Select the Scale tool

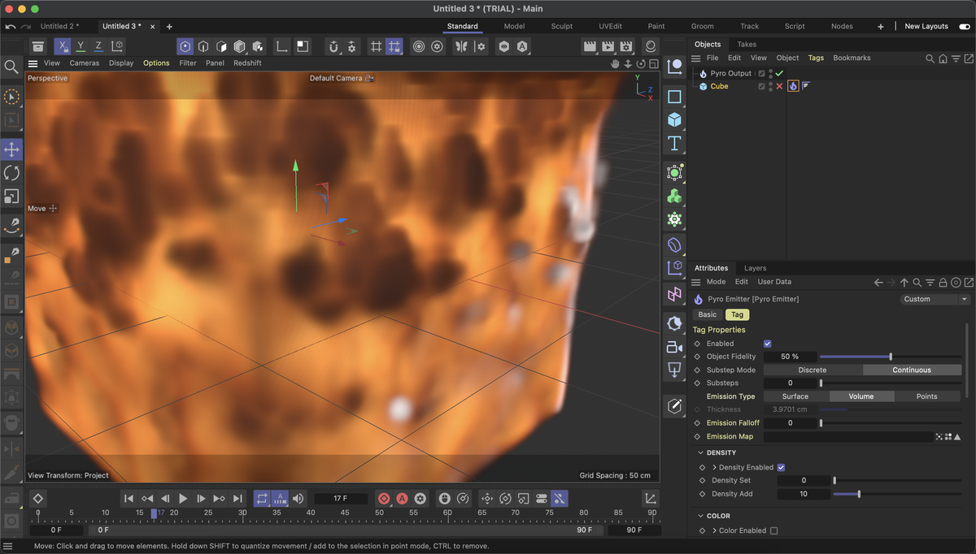coord(11,197)
